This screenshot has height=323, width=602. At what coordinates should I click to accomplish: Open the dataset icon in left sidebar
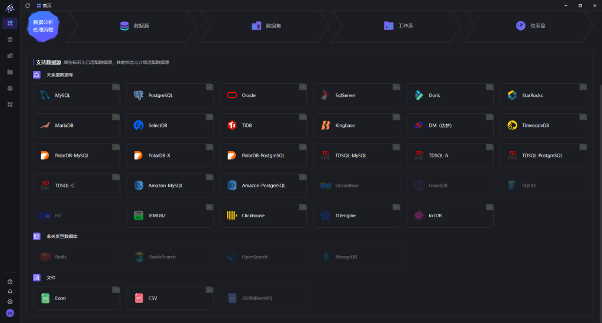click(x=10, y=56)
